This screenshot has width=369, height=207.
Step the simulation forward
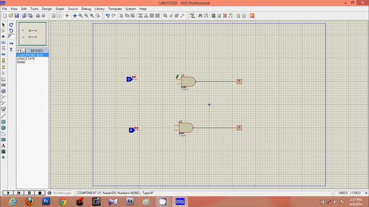(x=18, y=193)
